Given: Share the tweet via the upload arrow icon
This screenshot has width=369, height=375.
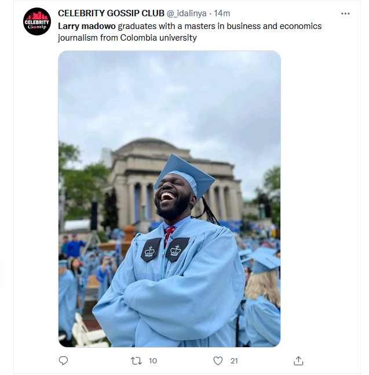Looking at the screenshot, I should point(298,360).
